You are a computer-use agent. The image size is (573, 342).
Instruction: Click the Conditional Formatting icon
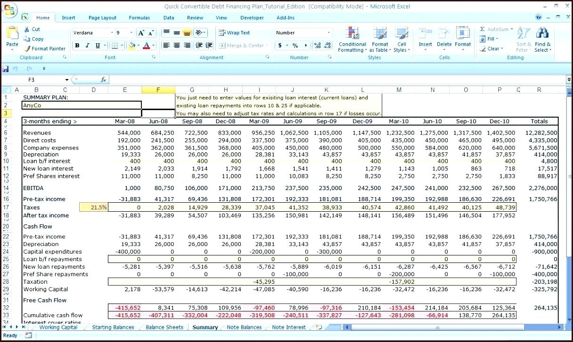(352, 34)
